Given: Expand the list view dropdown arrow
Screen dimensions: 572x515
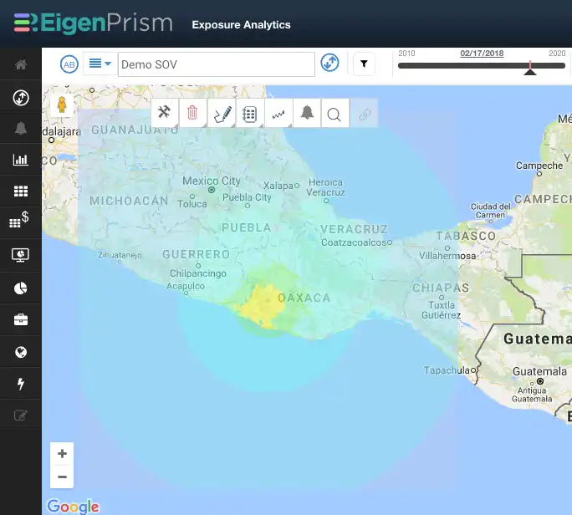Looking at the screenshot, I should pos(108,64).
